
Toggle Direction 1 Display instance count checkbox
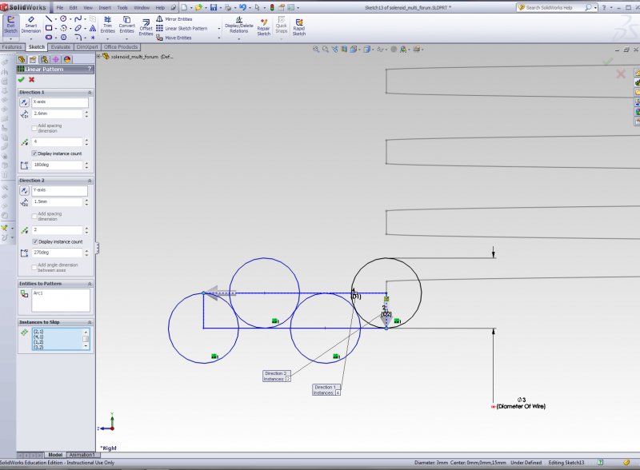(x=34, y=153)
